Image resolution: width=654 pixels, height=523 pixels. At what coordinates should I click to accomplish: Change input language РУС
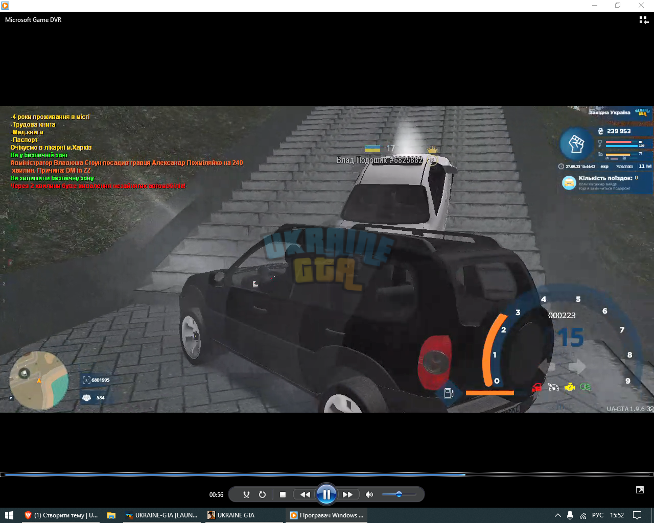(x=598, y=515)
